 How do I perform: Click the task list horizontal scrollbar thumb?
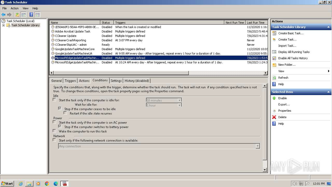(x=121, y=73)
